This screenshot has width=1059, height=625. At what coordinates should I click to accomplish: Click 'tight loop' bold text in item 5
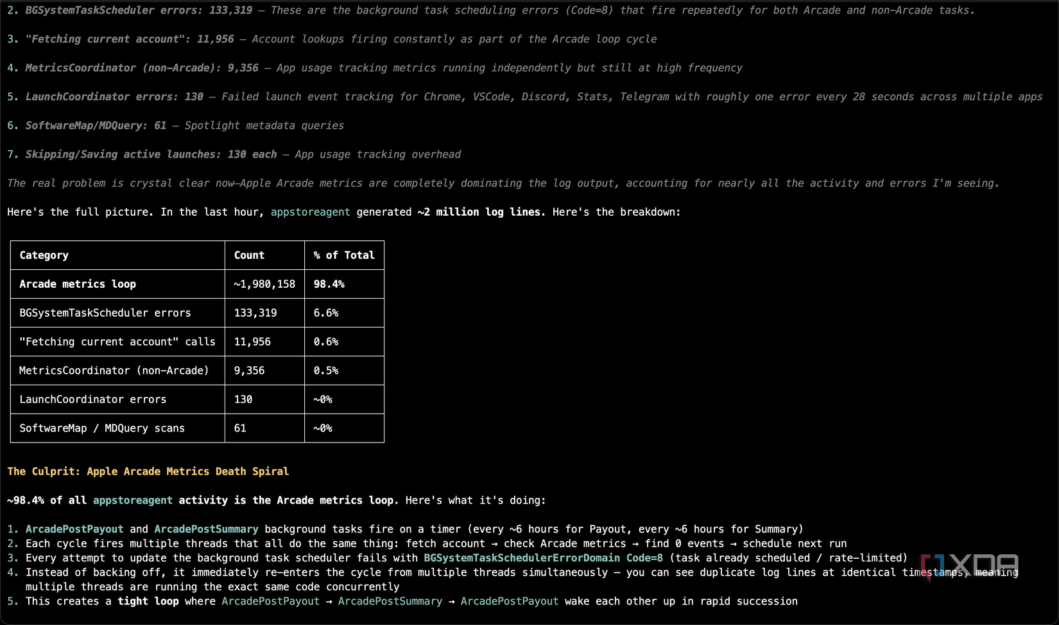click(x=148, y=601)
